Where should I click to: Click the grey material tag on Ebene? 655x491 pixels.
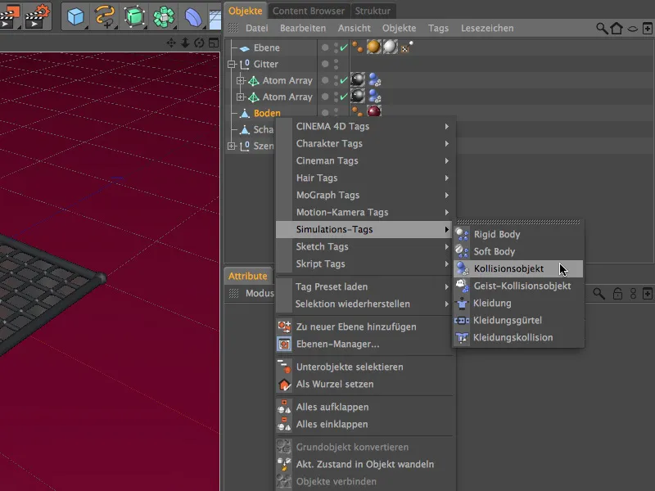[391, 47]
